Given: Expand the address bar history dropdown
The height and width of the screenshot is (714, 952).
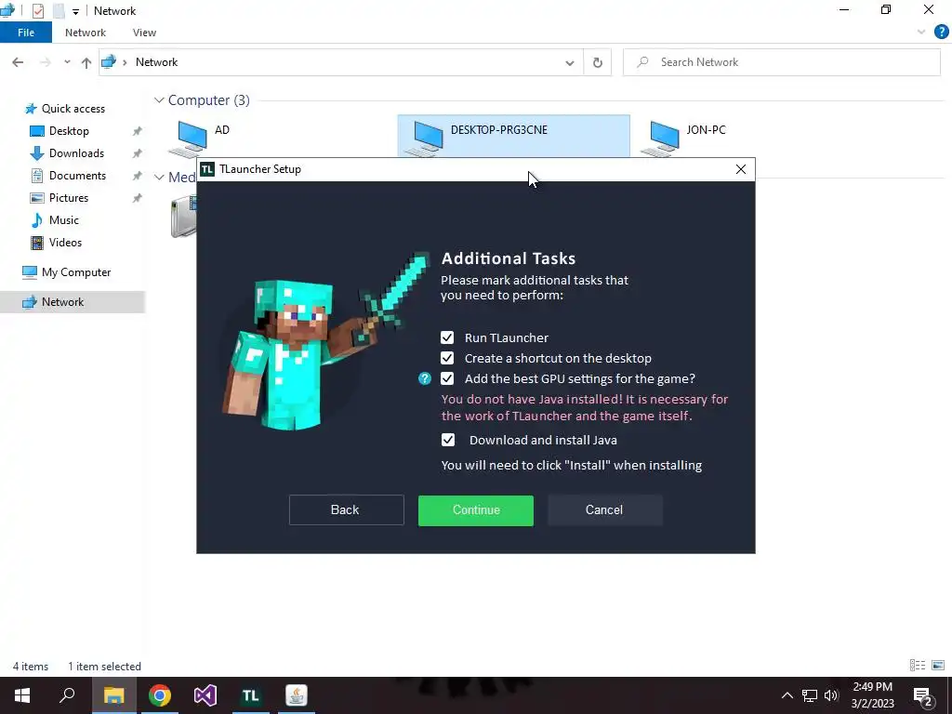Looking at the screenshot, I should click(x=570, y=62).
